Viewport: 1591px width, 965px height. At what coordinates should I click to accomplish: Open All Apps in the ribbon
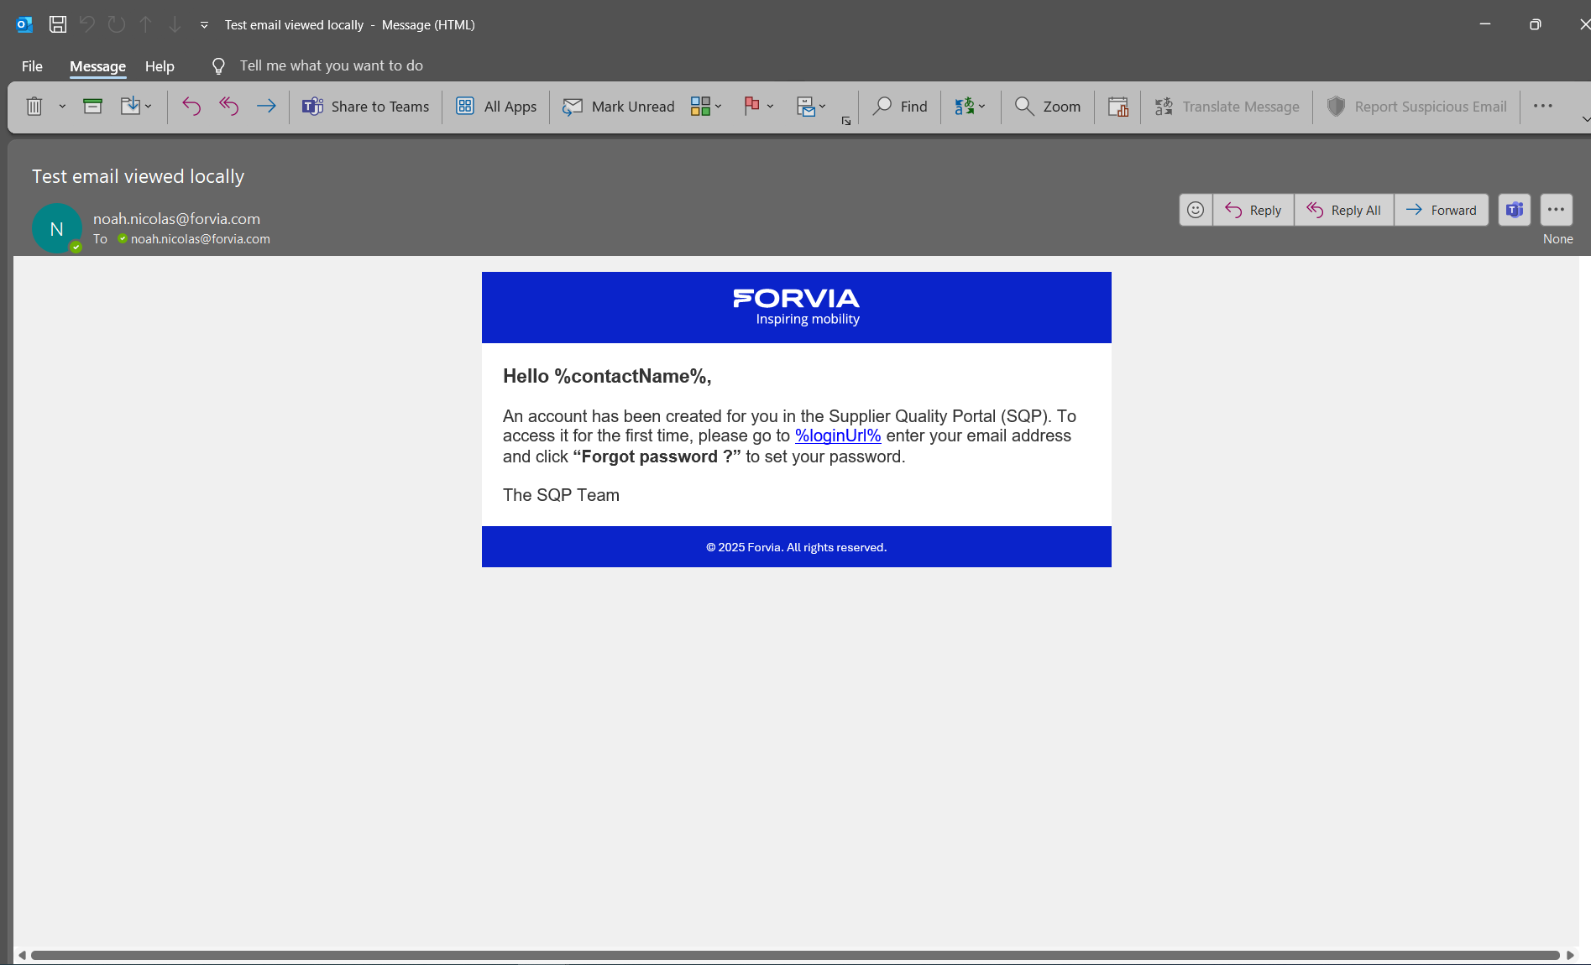pyautogui.click(x=496, y=107)
